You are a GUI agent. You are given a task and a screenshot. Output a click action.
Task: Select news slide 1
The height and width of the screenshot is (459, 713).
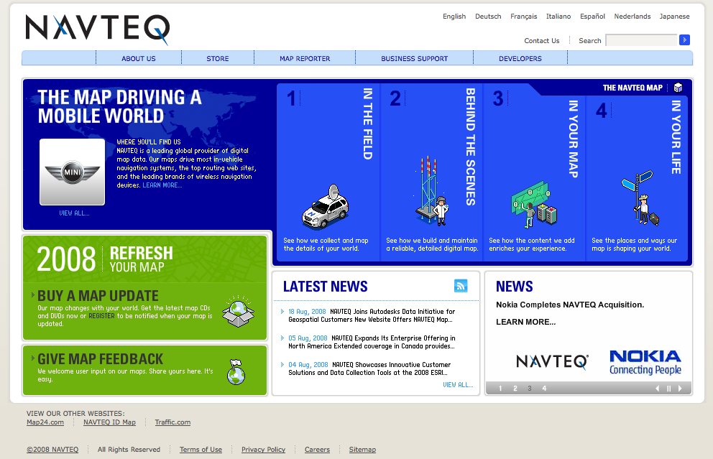[500, 388]
